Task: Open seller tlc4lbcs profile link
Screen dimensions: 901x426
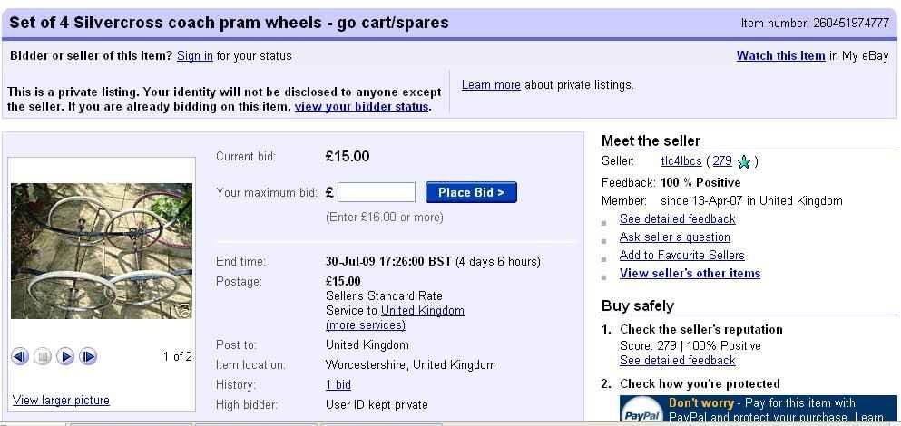Action: pos(681,161)
